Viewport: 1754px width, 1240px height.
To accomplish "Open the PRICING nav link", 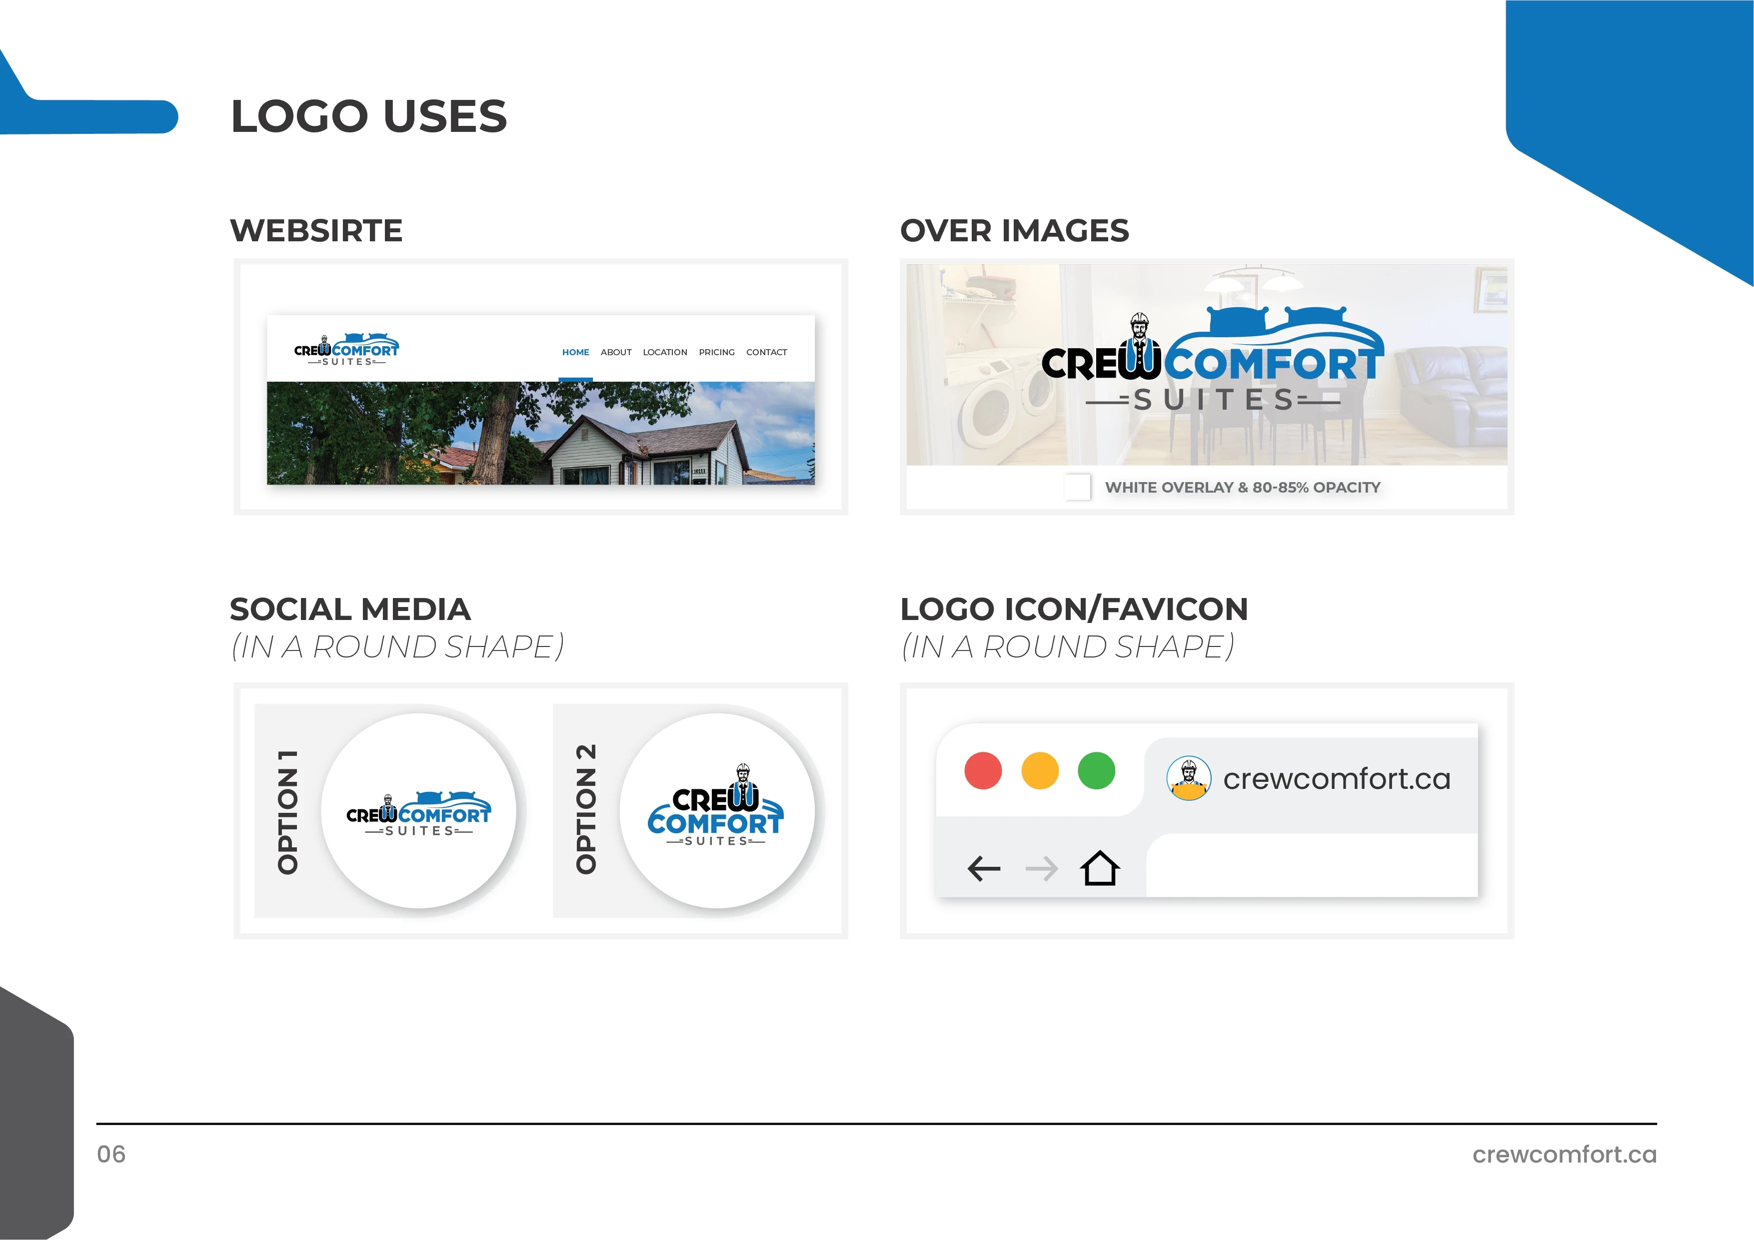I will [717, 353].
